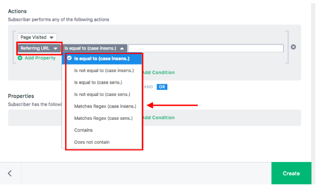This screenshot has height=196, width=326.
Task: Select 'Matches Regex (case insens.)' option
Action: tap(105, 106)
